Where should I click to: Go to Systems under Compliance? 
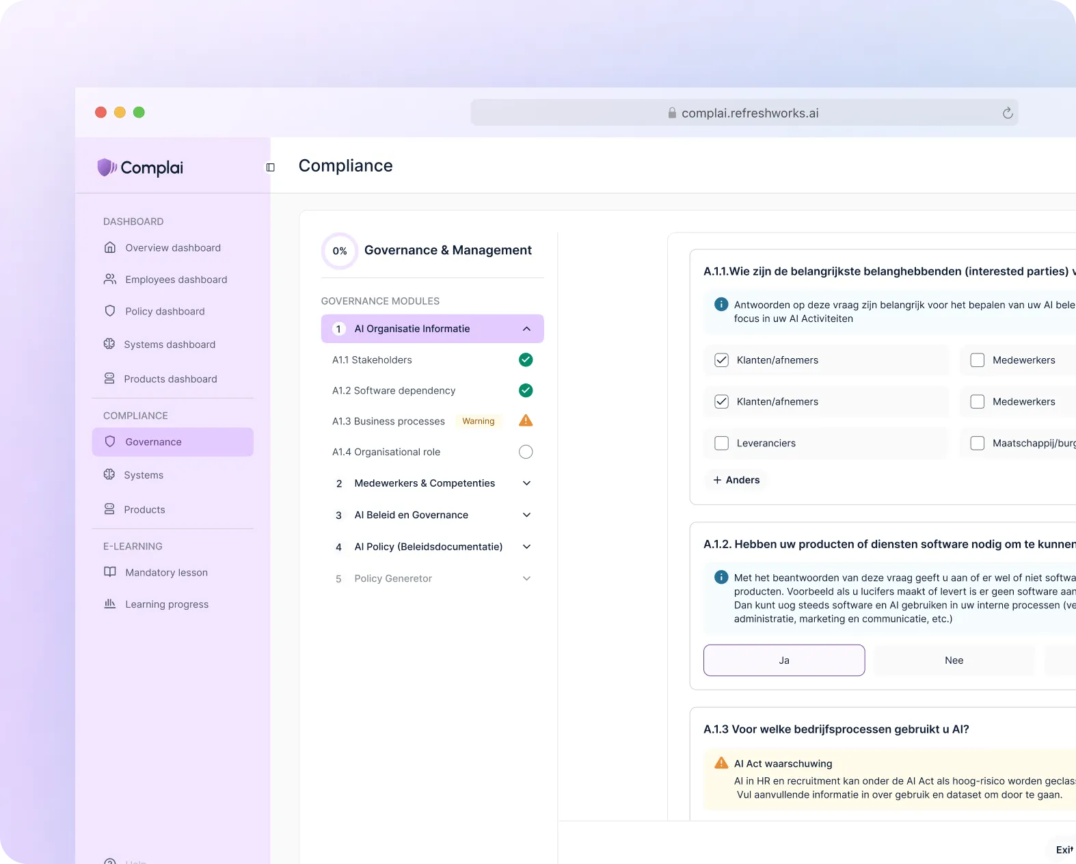[144, 475]
